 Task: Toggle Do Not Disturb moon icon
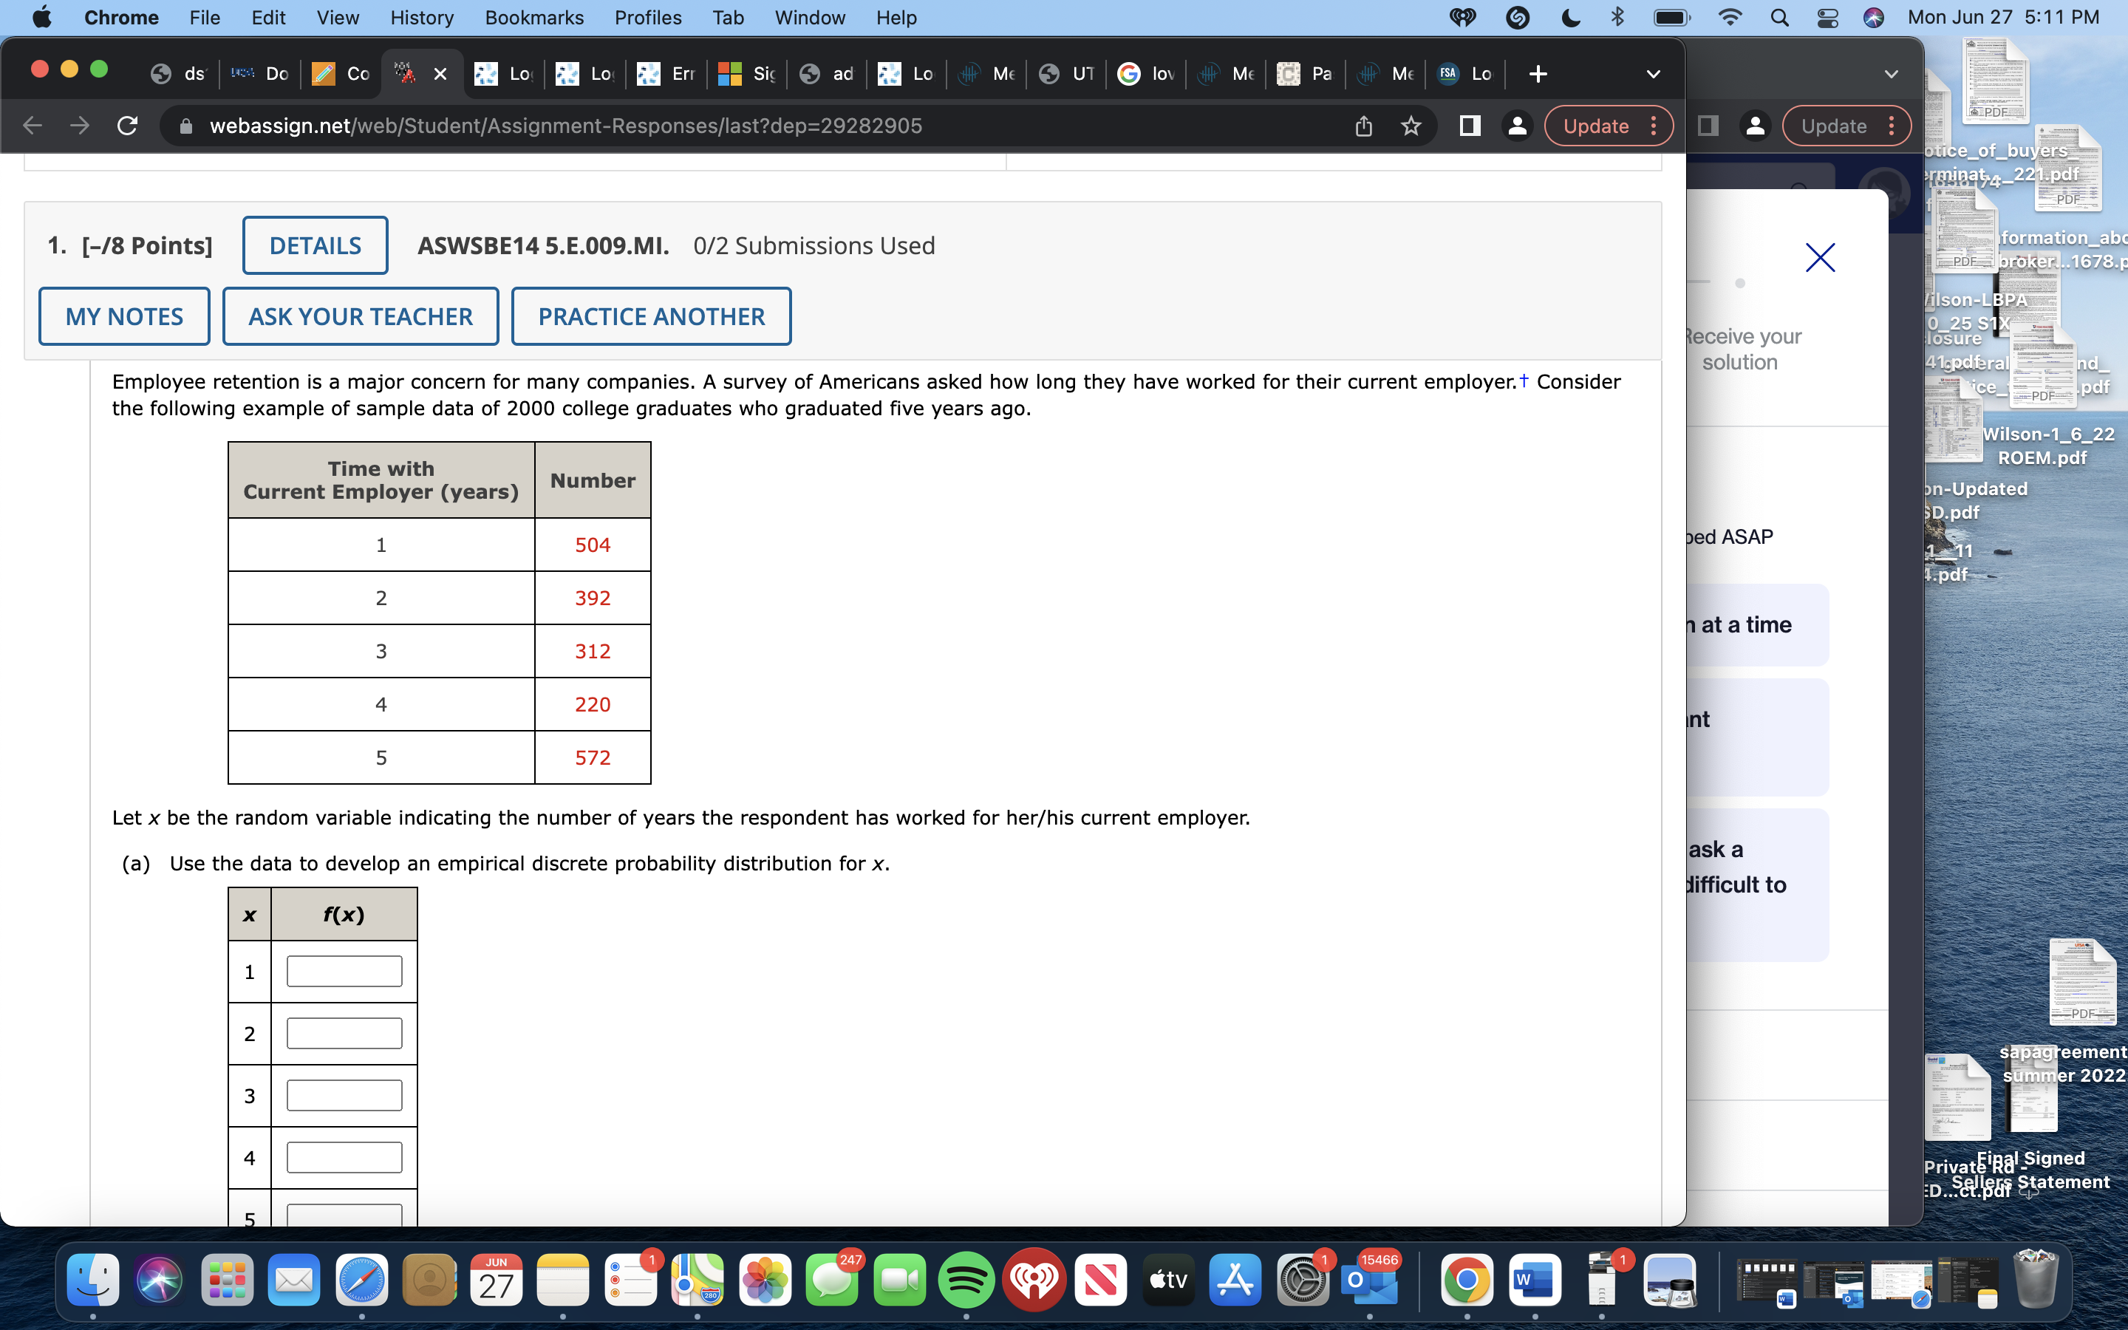coord(1569,18)
